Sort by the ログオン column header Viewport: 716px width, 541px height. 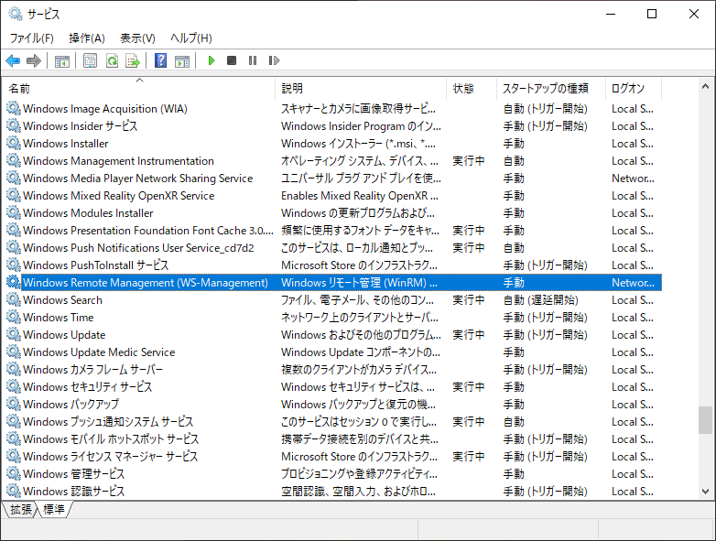click(634, 88)
